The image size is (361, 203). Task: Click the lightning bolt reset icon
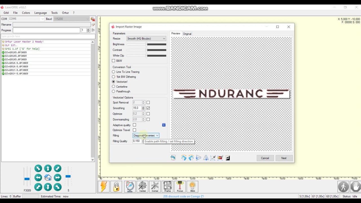pos(104,187)
